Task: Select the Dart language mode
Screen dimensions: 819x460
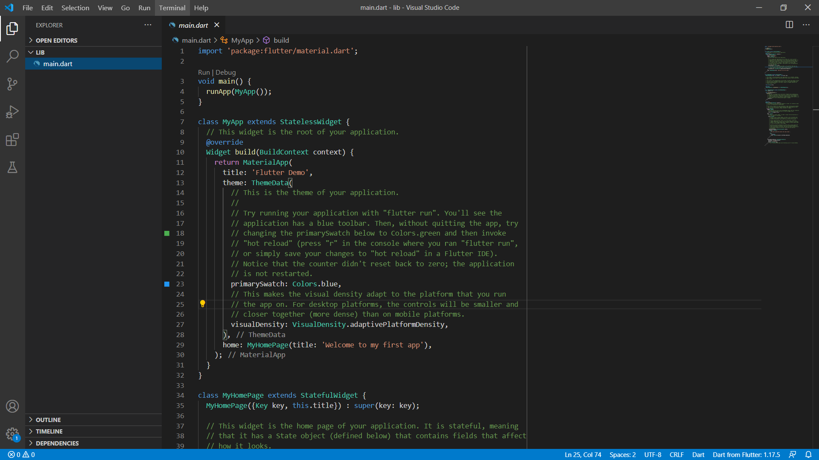Action: [698, 454]
